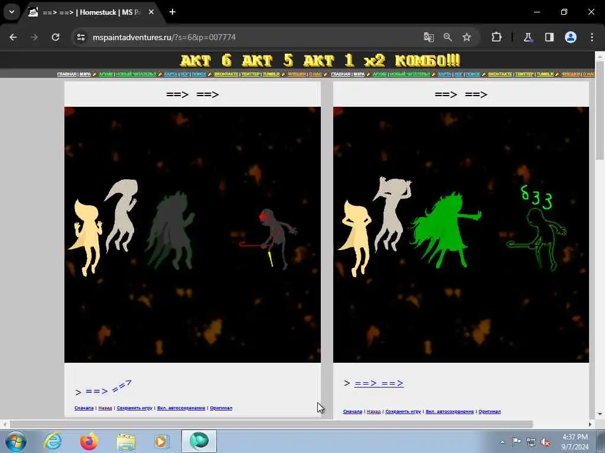Click Вкл. автосохранение in left panel

point(181,408)
